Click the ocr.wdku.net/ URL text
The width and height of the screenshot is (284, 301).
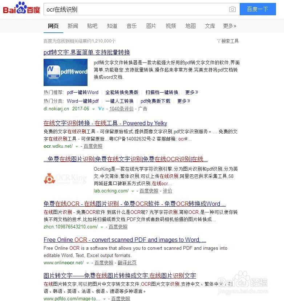coord(58,146)
